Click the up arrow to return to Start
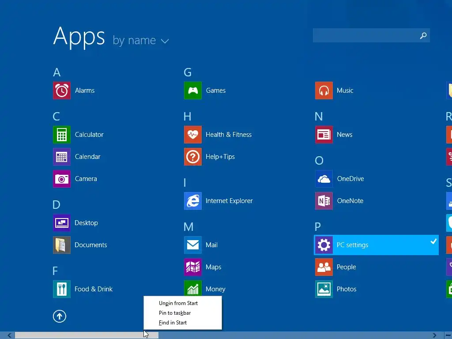 coord(60,316)
